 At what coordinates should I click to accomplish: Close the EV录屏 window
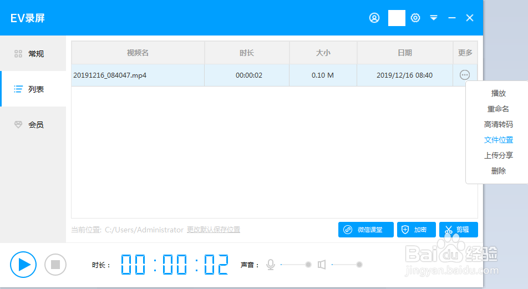(x=470, y=18)
